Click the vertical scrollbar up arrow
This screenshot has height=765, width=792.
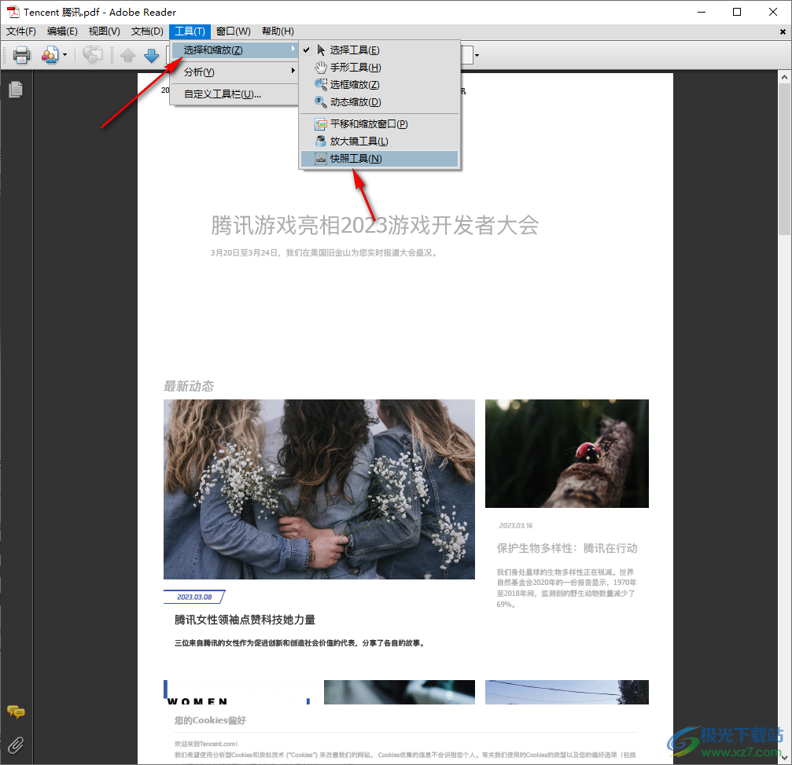784,77
